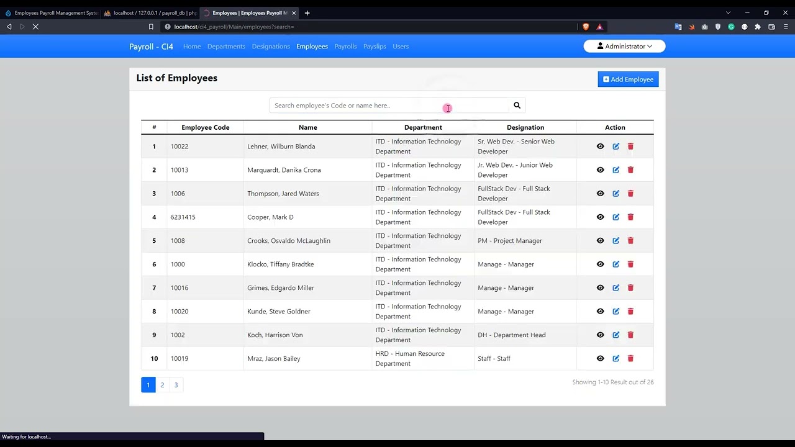This screenshot has height=447, width=795.
Task: View details of Cooper, Mark D
Action: coord(600,217)
